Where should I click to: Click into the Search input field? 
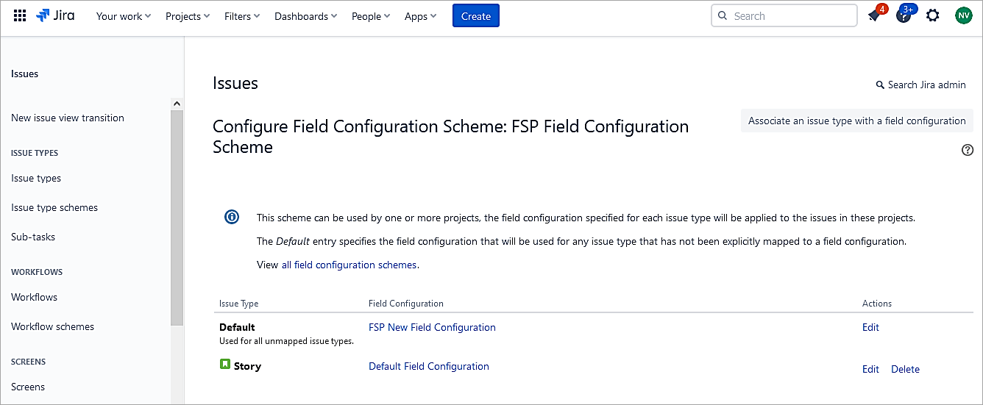tap(791, 15)
